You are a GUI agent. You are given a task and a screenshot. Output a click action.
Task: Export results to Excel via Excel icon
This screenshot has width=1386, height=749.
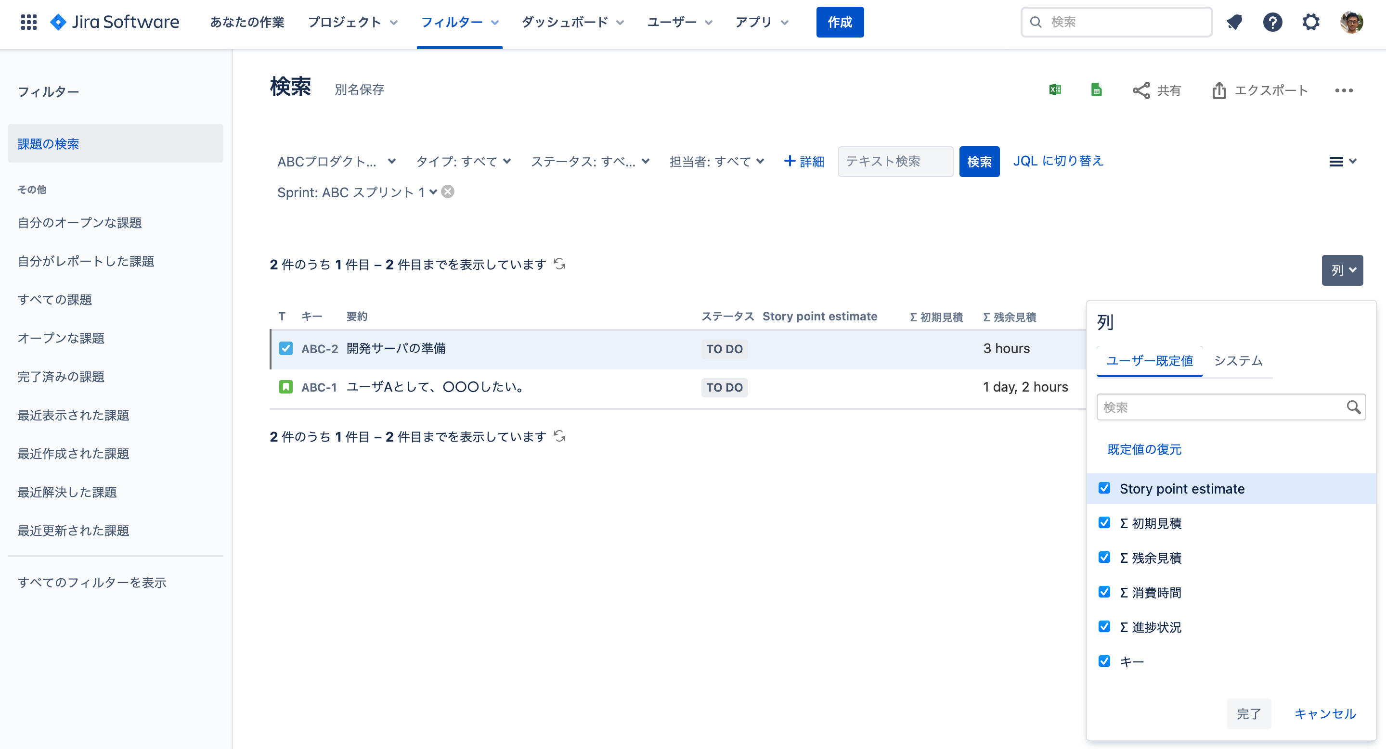[x=1055, y=90]
